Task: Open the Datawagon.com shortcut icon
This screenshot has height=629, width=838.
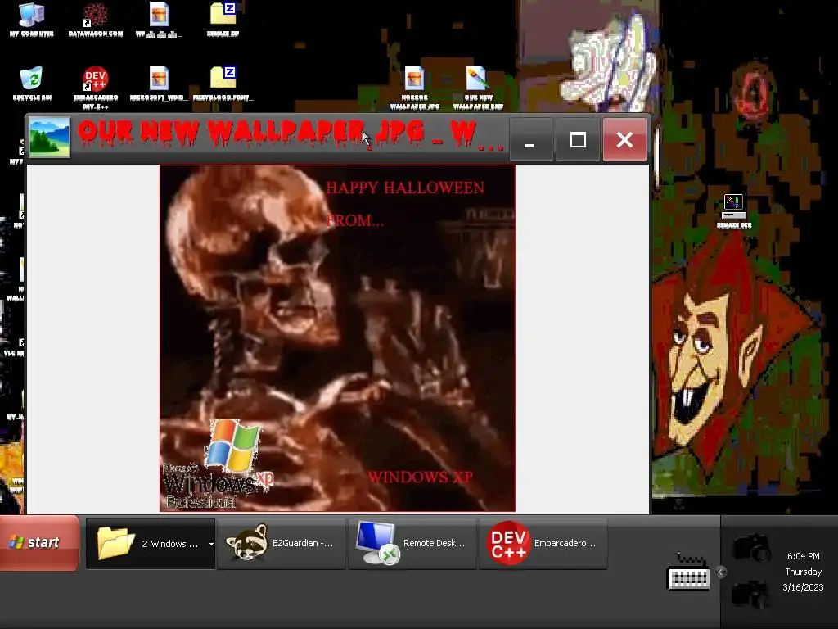Action: click(96, 20)
